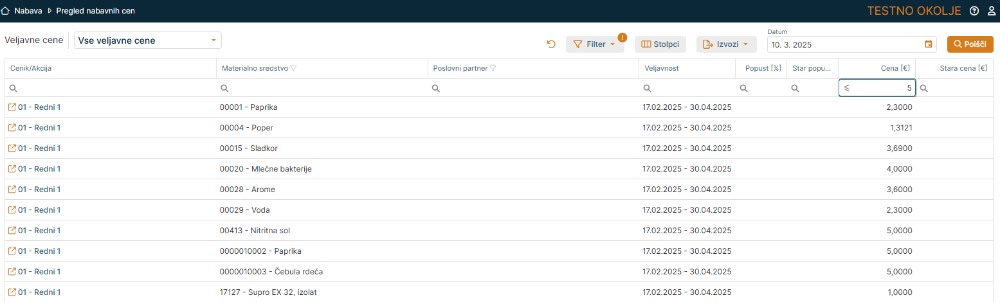Open the link icon for 00001 - Paprika row
This screenshot has width=1000, height=302.
(x=12, y=107)
